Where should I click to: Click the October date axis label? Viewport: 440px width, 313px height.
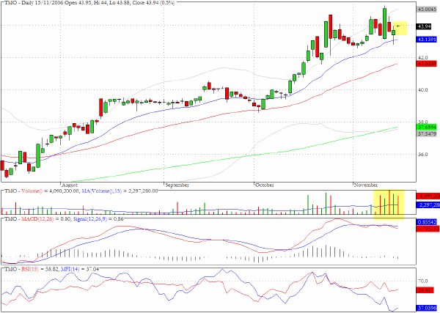[265, 185]
